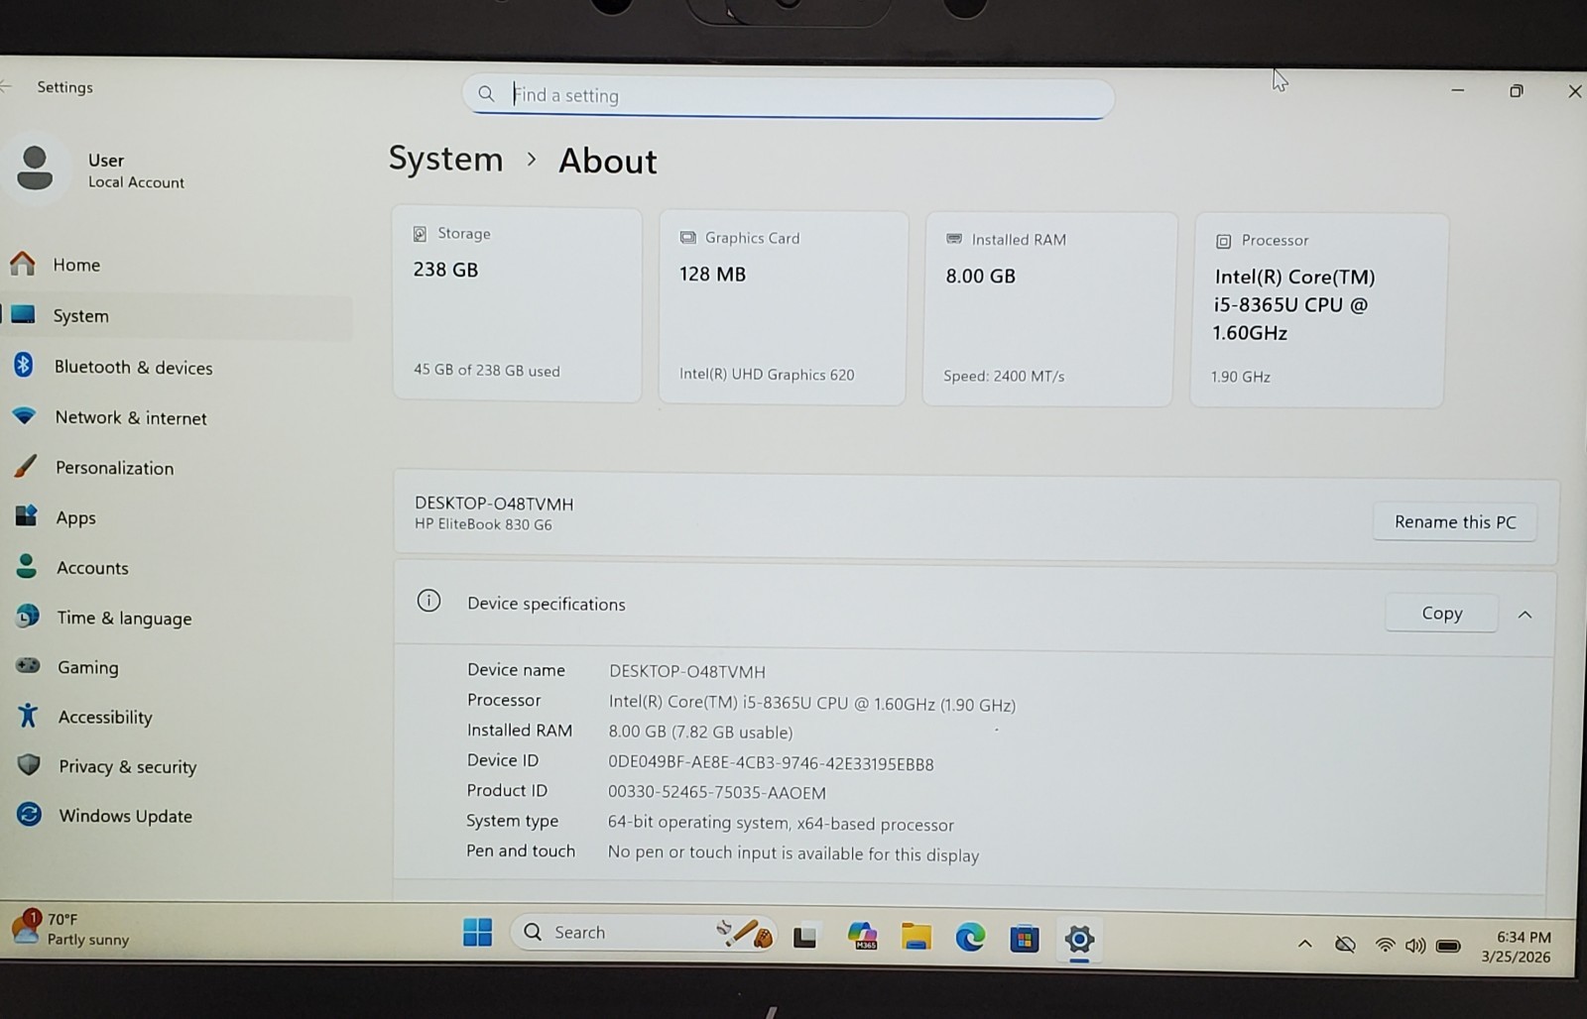Copy device specifications
The height and width of the screenshot is (1019, 1587).
click(x=1441, y=613)
